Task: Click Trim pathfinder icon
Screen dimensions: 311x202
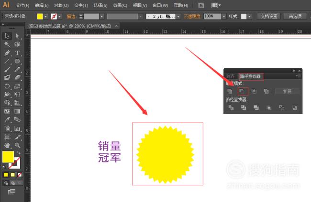Action: 244,108
